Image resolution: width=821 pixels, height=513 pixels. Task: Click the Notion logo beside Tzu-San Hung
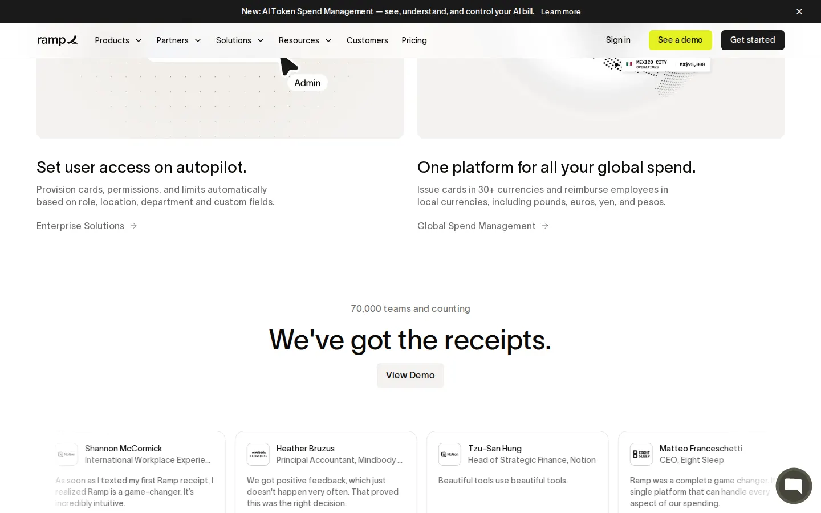450,454
